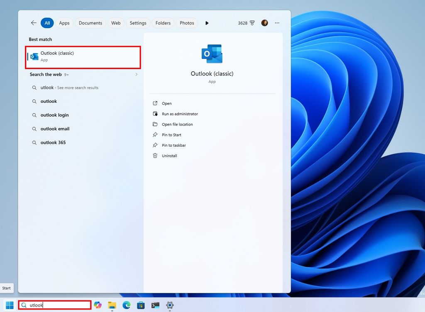The image size is (425, 312).
Task: Select the All filter tab
Action: [47, 23]
